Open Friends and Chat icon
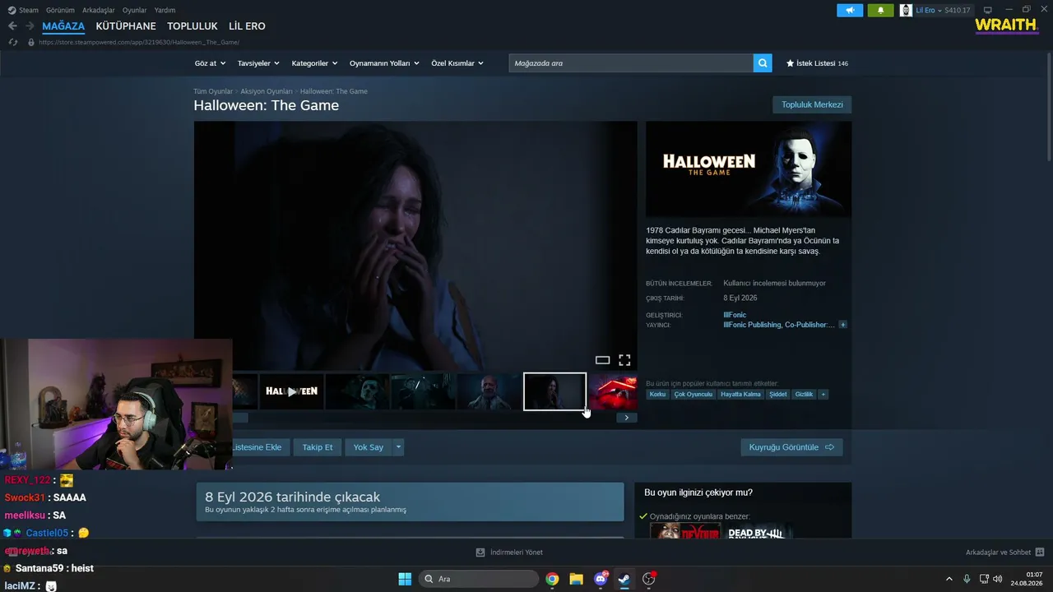 click(x=1040, y=553)
